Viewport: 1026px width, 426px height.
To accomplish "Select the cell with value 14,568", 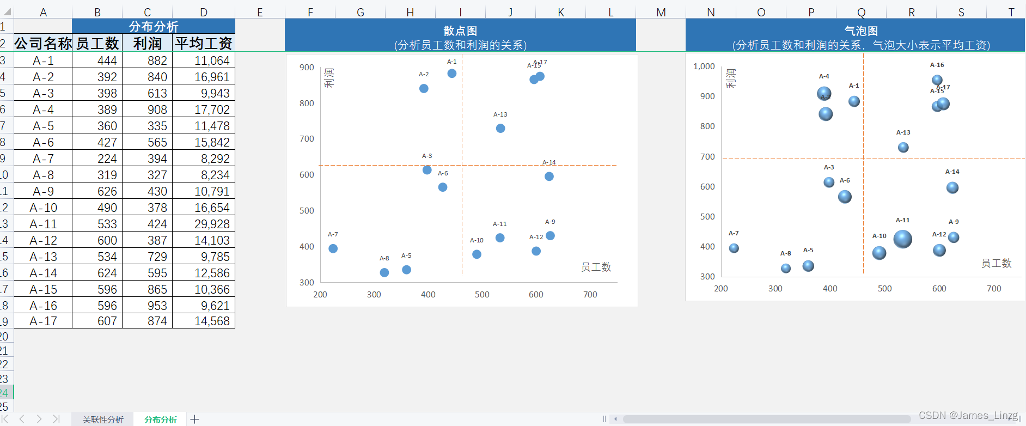I will coord(204,321).
